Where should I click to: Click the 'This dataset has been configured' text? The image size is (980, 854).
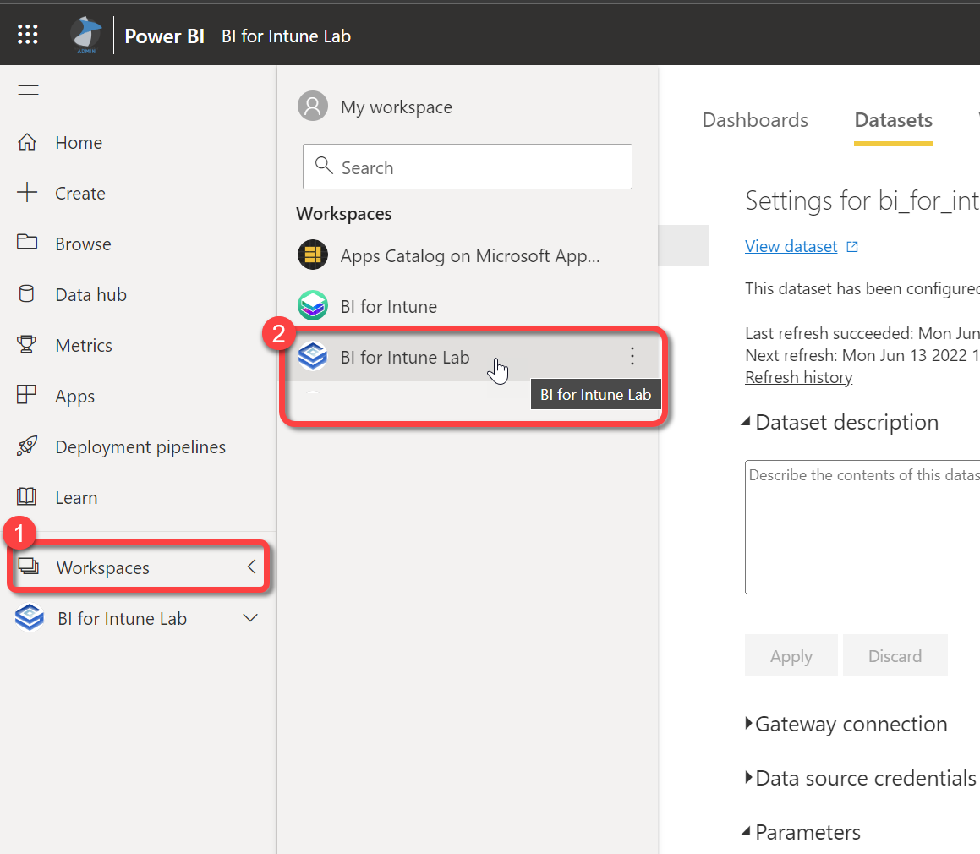point(862,289)
